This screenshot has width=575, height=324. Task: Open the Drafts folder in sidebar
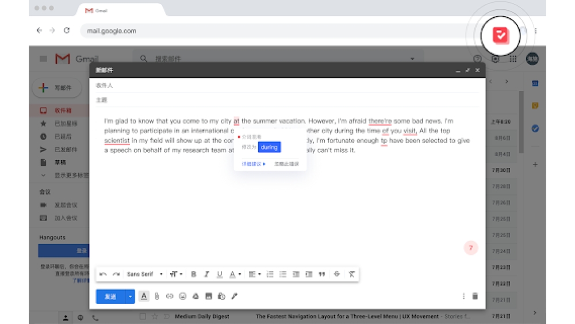pyautogui.click(x=60, y=162)
